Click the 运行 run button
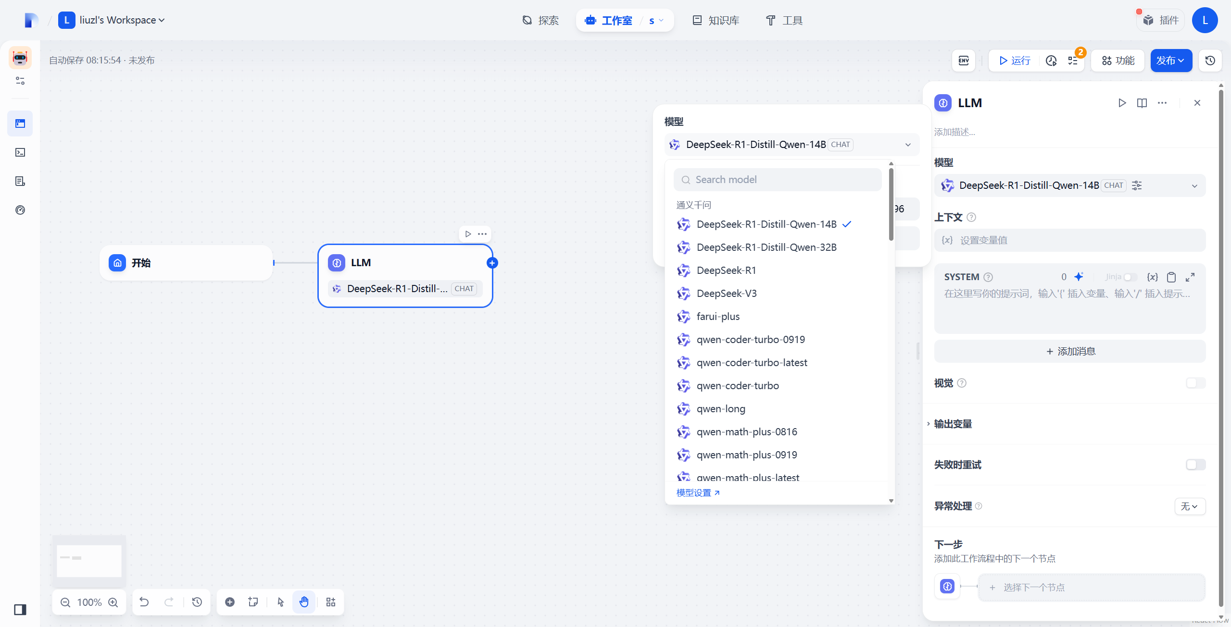 [1015, 61]
